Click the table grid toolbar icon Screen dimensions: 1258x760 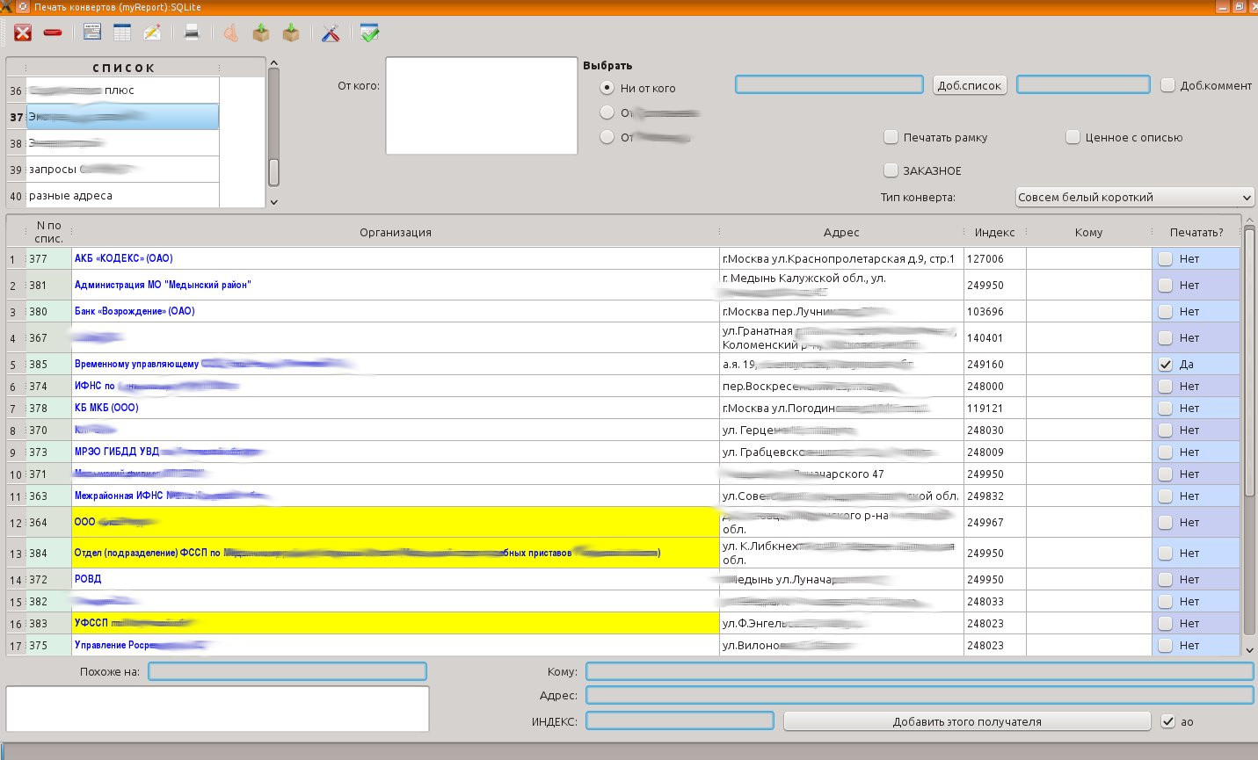[122, 33]
